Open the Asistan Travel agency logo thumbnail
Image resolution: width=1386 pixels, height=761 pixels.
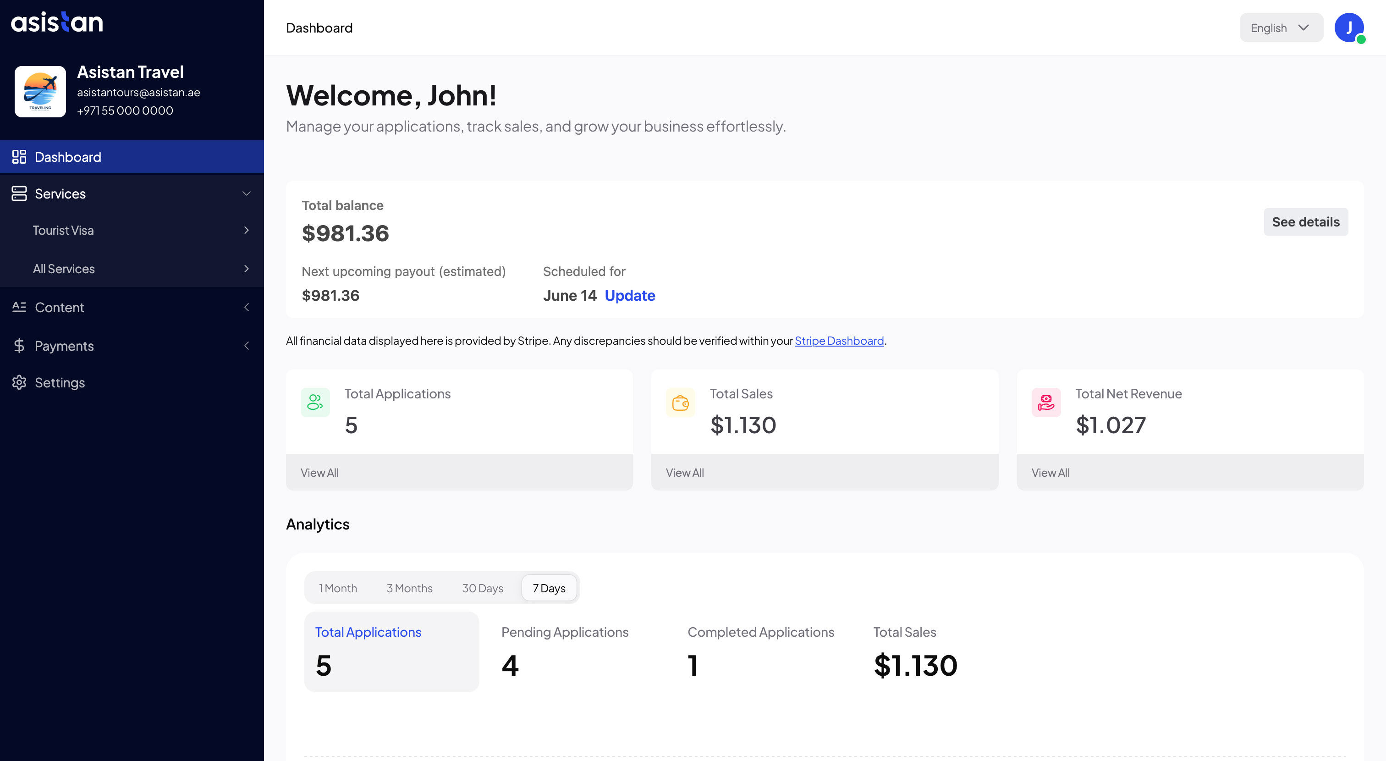[x=40, y=92]
